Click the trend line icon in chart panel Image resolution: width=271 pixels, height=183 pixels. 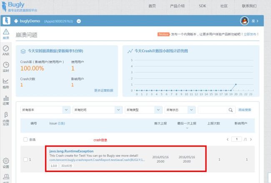click(130, 51)
